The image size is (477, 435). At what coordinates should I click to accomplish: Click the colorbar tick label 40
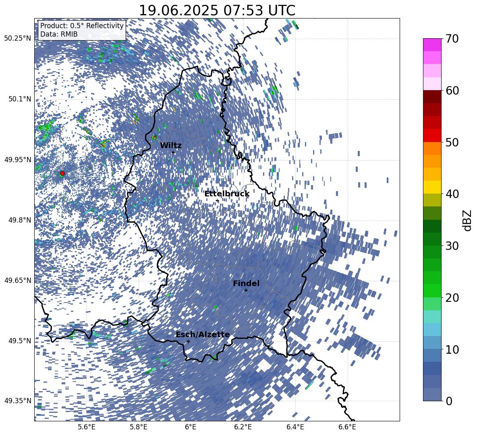(x=452, y=194)
